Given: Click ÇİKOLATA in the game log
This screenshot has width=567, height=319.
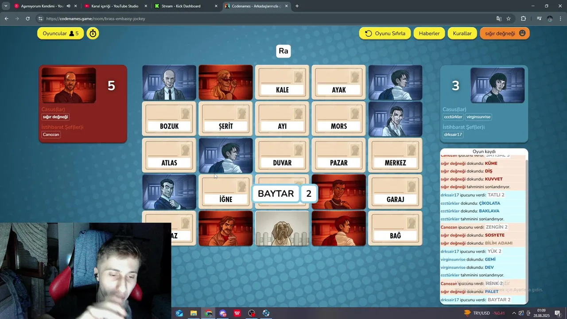Looking at the screenshot, I should point(489,203).
